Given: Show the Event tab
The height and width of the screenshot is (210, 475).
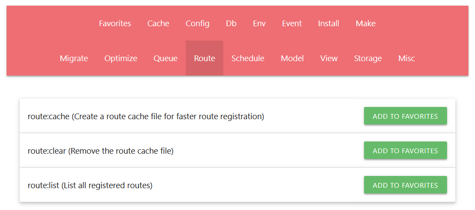Looking at the screenshot, I should click(292, 24).
